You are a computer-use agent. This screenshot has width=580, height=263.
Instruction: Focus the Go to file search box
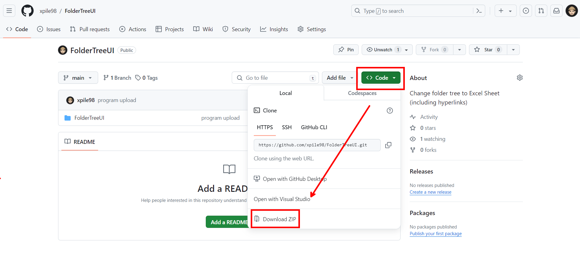point(275,78)
